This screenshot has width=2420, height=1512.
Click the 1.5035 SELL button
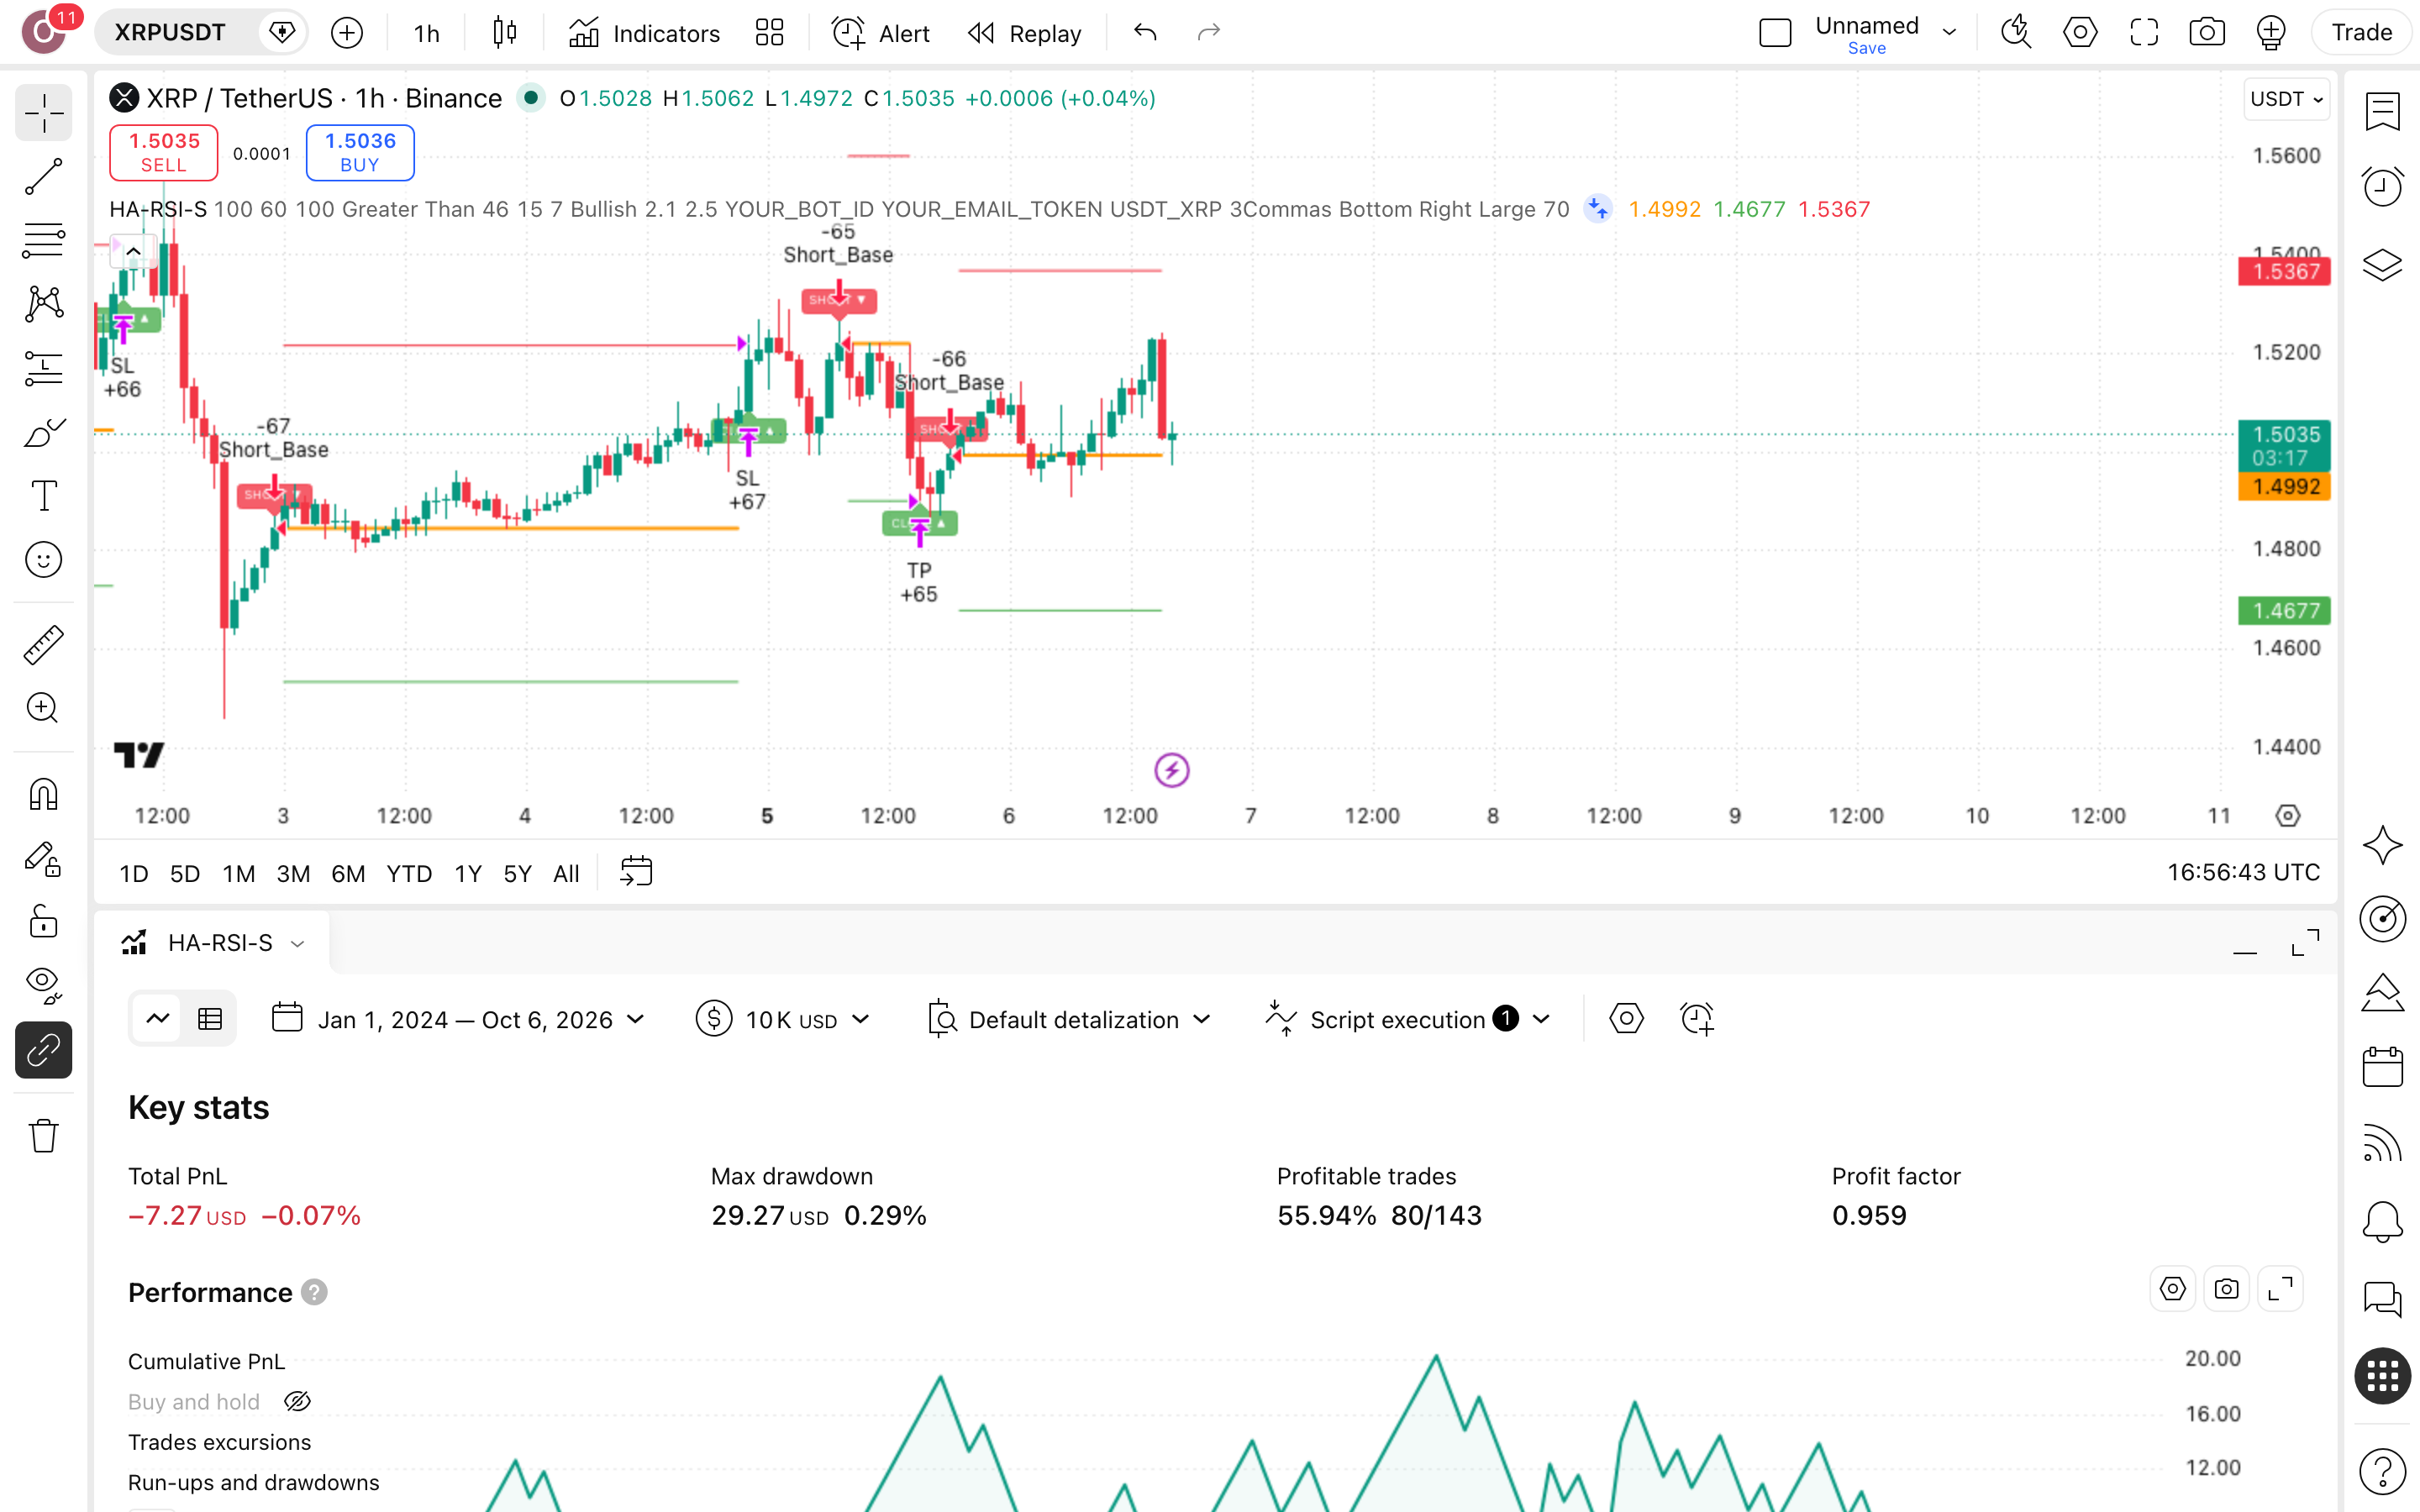pos(163,152)
